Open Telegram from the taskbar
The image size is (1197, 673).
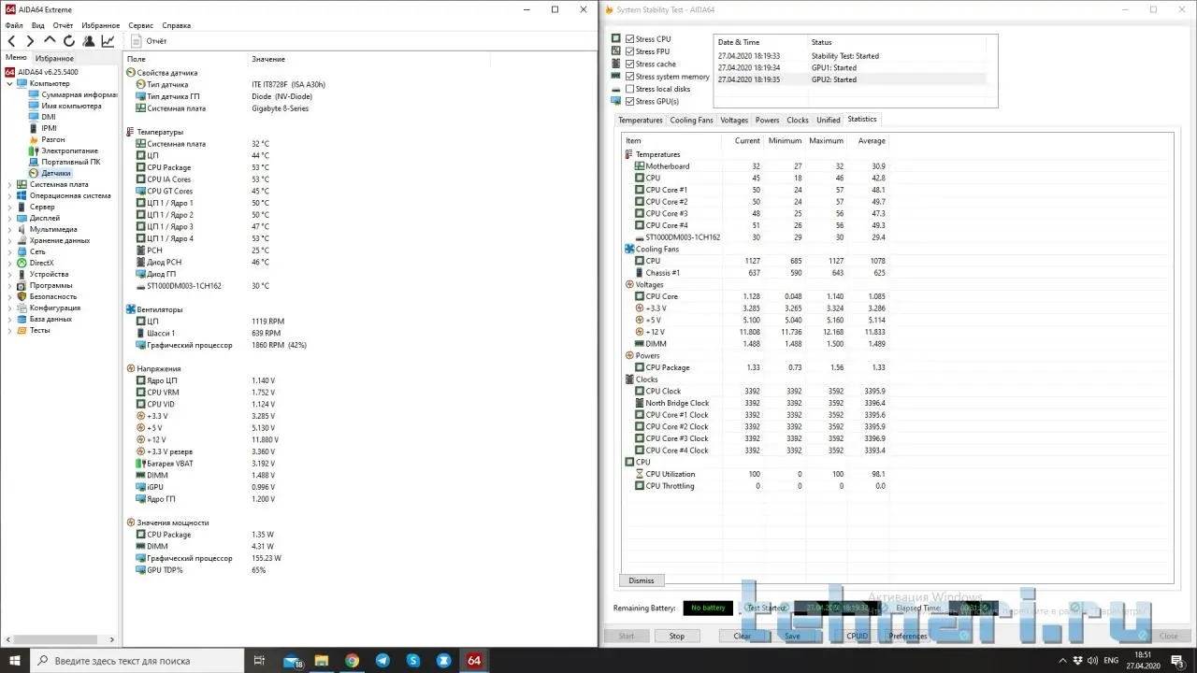(x=382, y=660)
